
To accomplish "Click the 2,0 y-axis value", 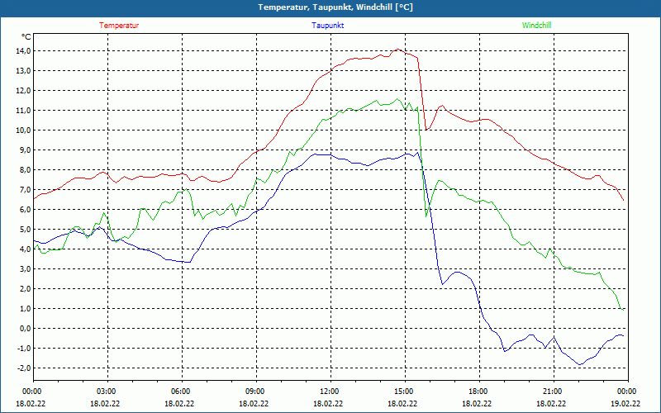I will click(x=26, y=288).
